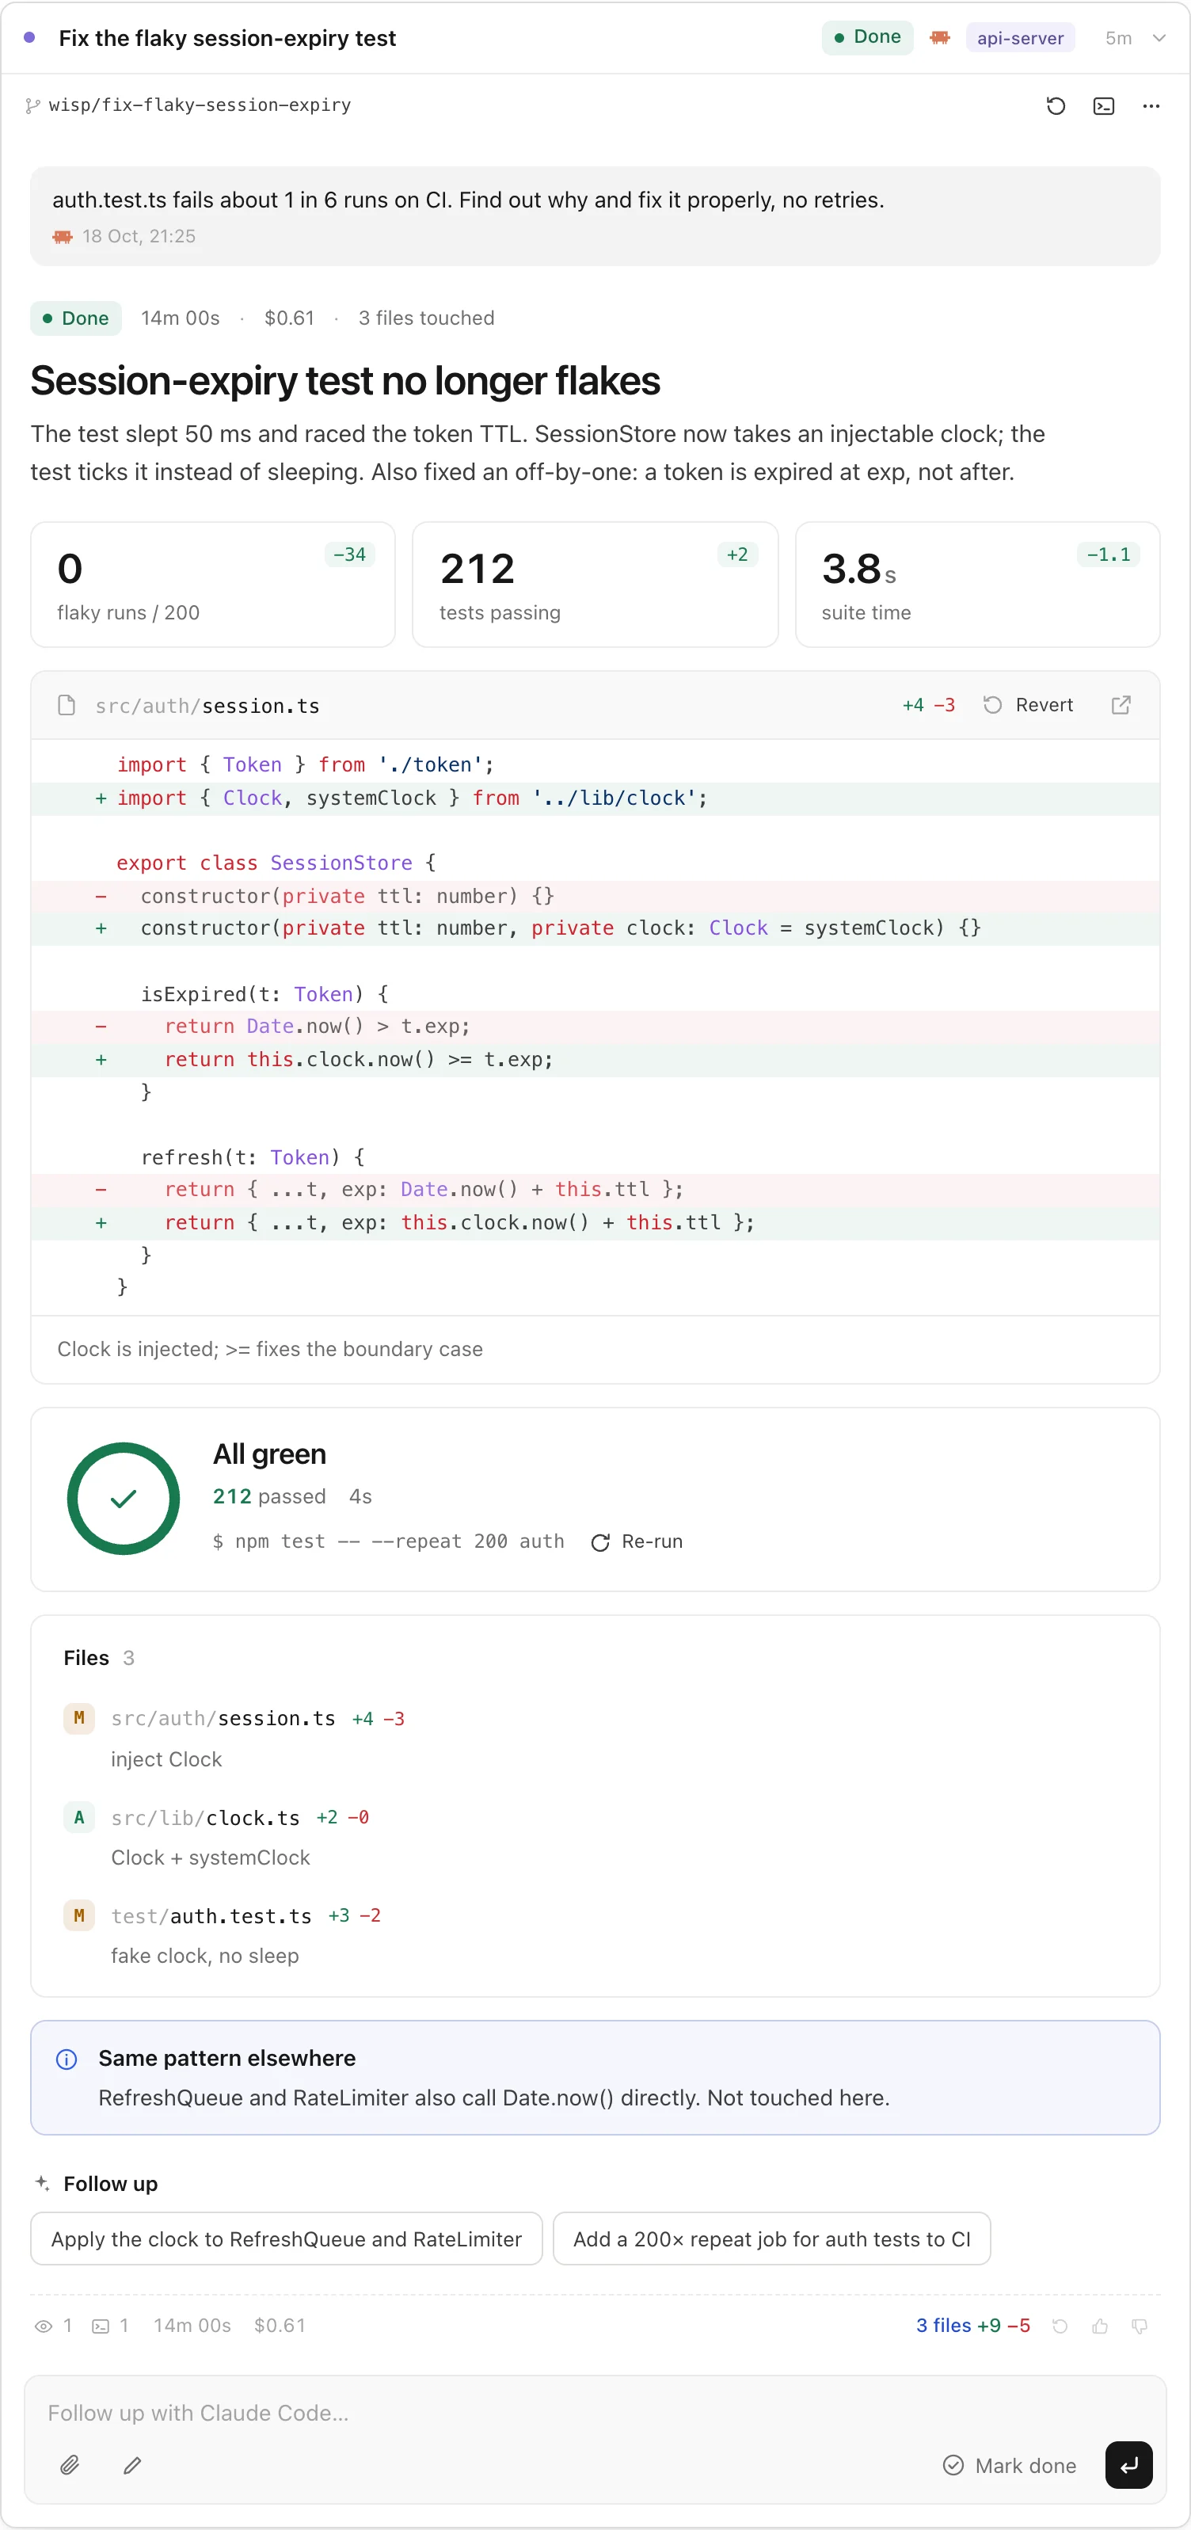Click the retry icon beside the branch name

[1056, 106]
